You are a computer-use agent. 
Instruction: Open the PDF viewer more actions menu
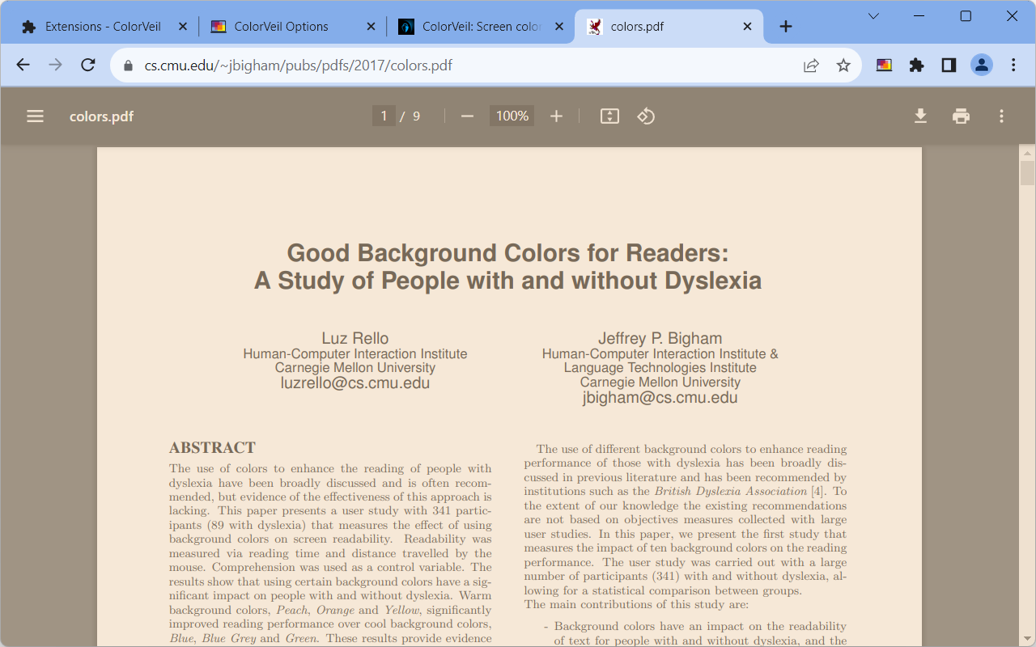[1001, 116]
